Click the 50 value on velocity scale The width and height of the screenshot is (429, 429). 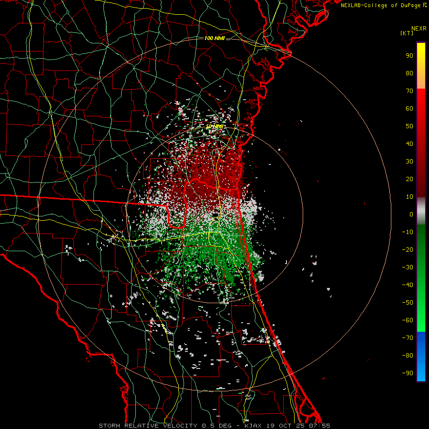[409, 126]
